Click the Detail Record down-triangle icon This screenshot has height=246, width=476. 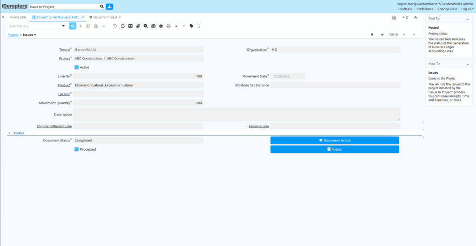[x=184, y=26]
